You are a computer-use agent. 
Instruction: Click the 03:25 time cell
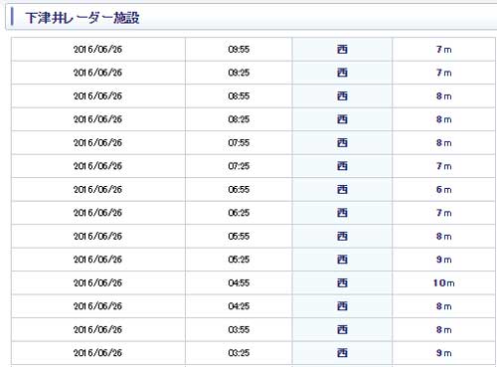[239, 353]
